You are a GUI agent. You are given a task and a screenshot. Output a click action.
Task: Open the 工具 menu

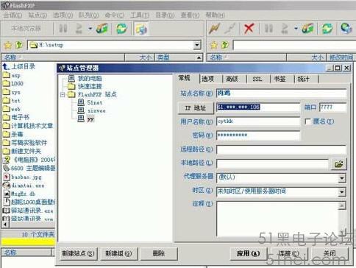pyautogui.click(x=139, y=15)
